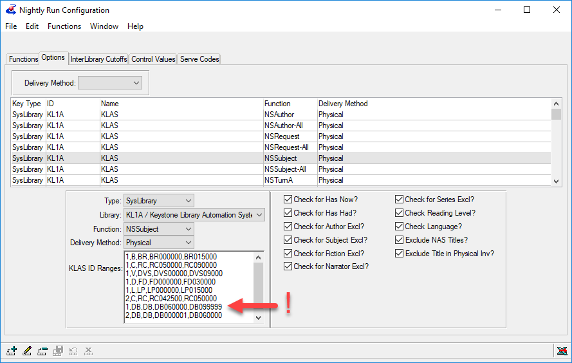
Task: Click the undo changes icon
Action: (73, 351)
